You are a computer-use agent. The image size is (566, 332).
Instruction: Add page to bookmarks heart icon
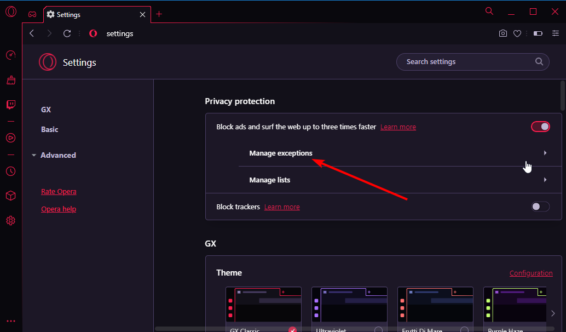(x=517, y=33)
